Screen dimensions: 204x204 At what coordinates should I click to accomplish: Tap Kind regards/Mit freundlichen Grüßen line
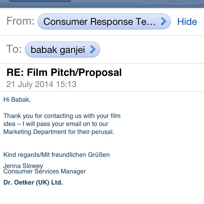click(x=56, y=155)
